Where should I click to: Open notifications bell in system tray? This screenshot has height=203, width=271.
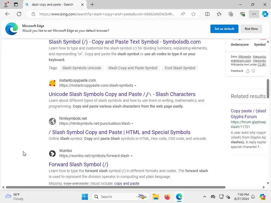pyautogui.click(x=253, y=197)
